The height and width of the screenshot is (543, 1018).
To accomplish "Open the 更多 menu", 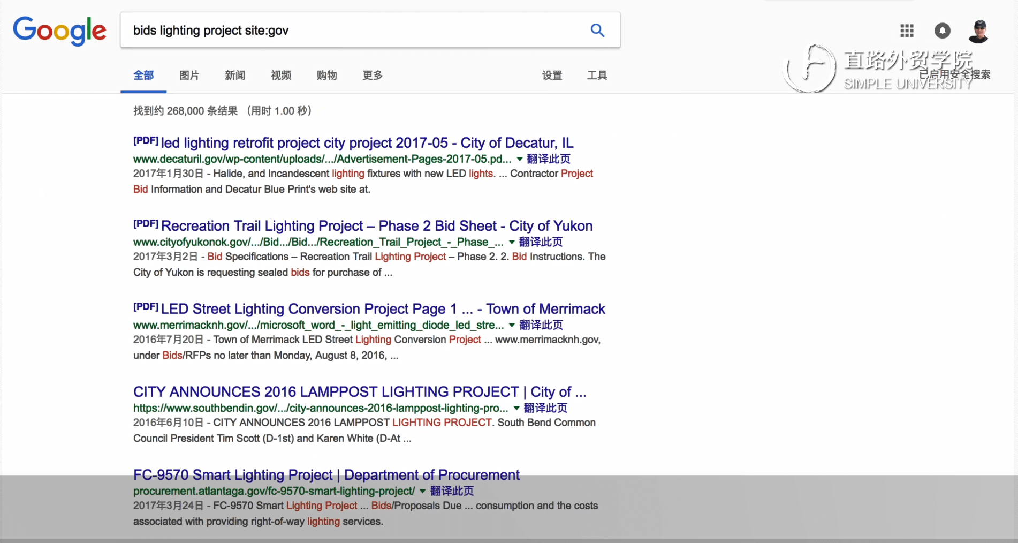I will coord(373,76).
